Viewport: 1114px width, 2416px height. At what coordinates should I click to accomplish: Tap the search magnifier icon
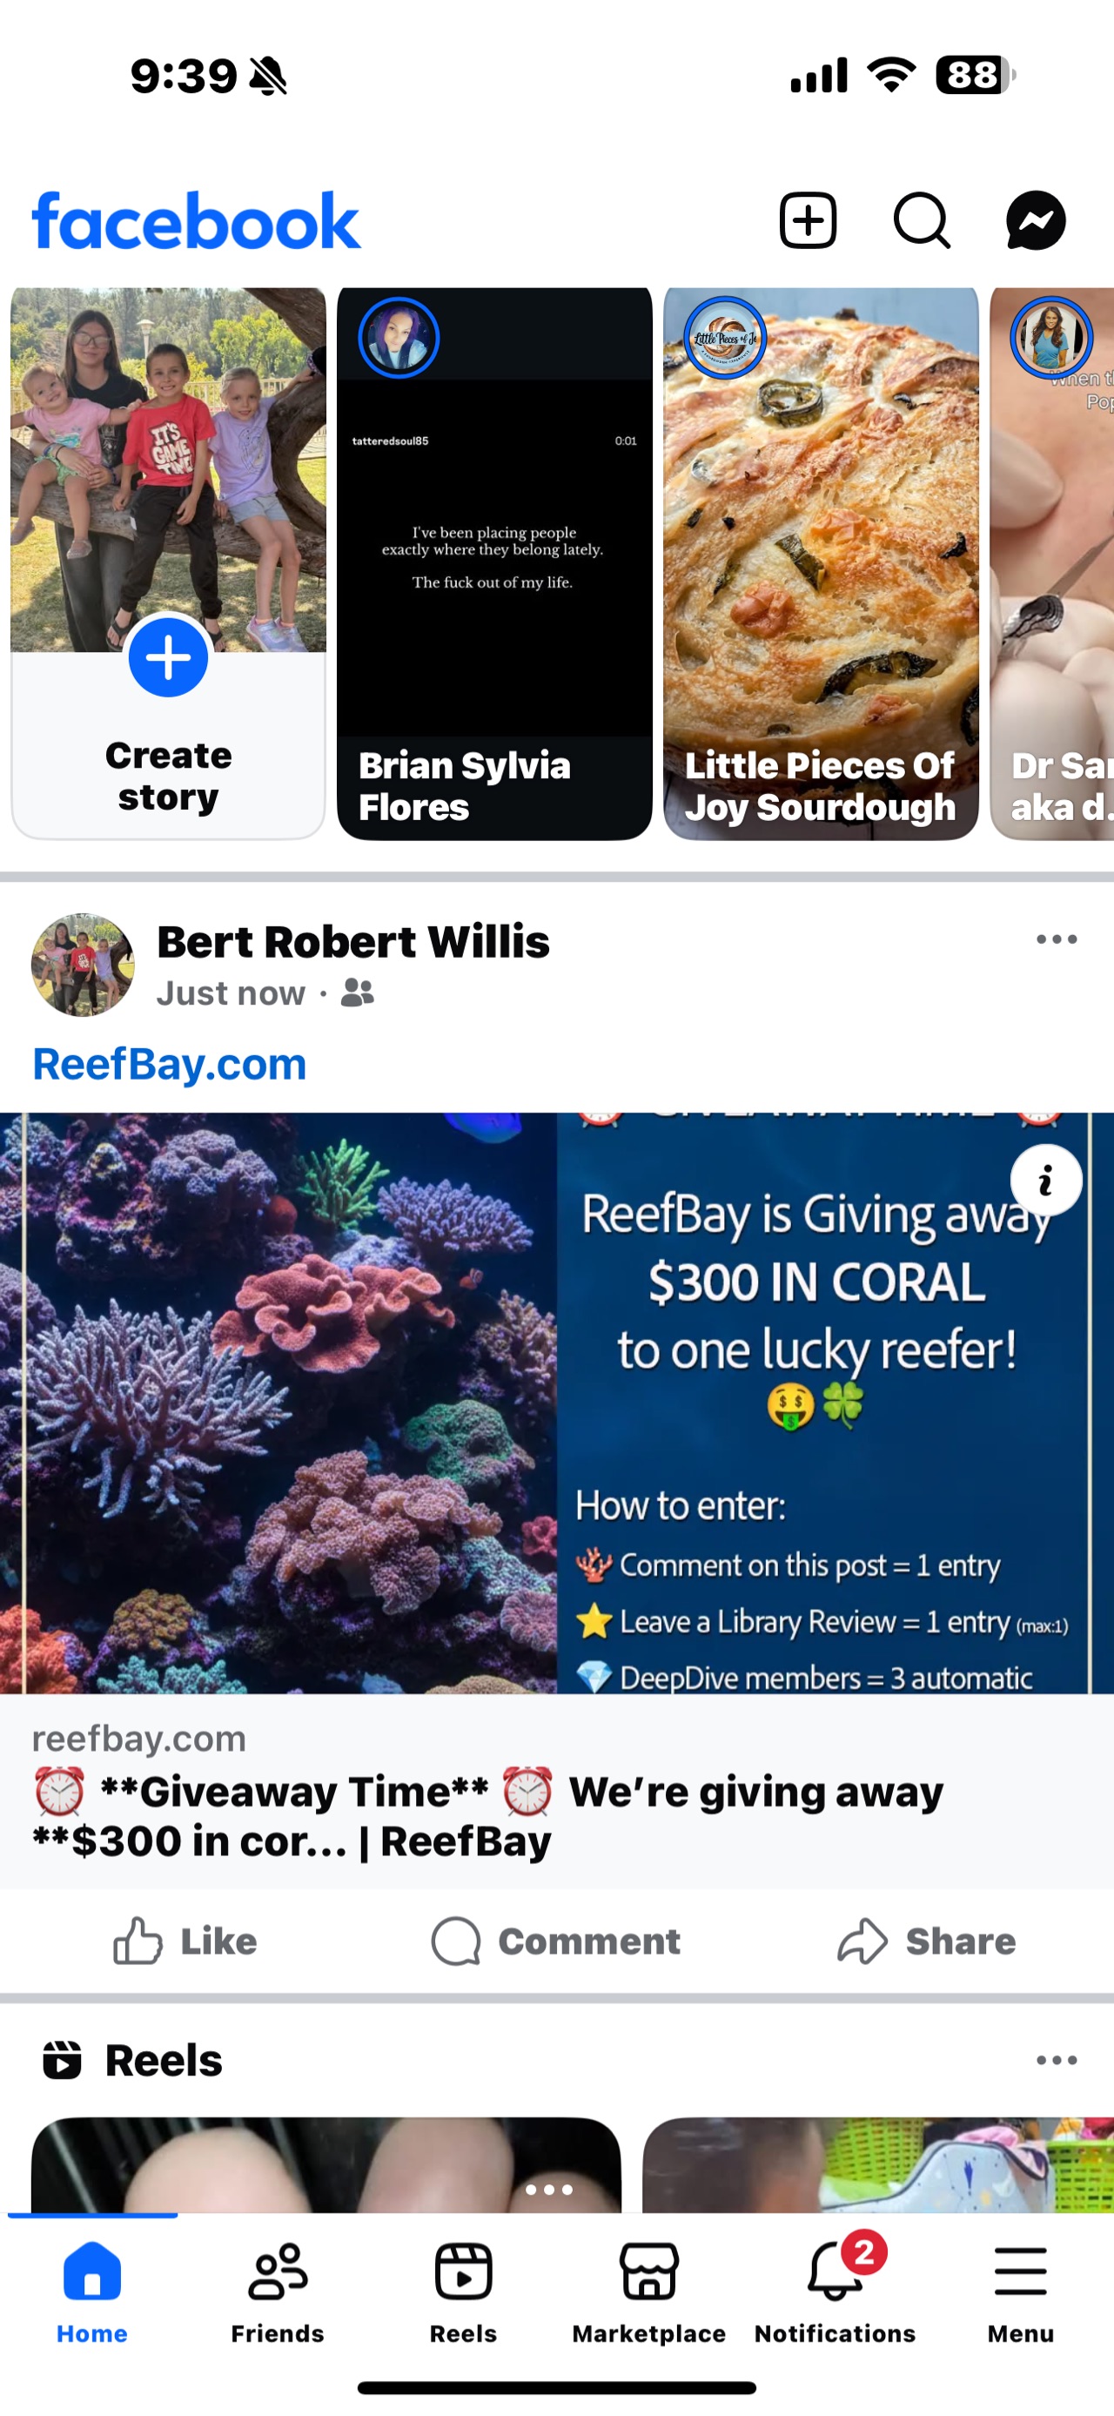pyautogui.click(x=922, y=221)
